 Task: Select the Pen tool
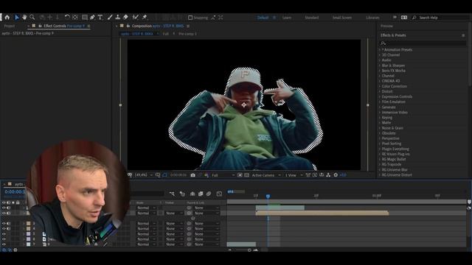[92, 18]
